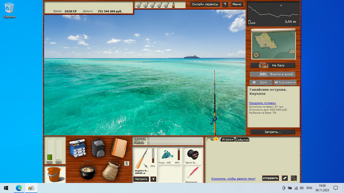Detach chat with the pop-out window icon
344x193 pixels.
(294, 178)
